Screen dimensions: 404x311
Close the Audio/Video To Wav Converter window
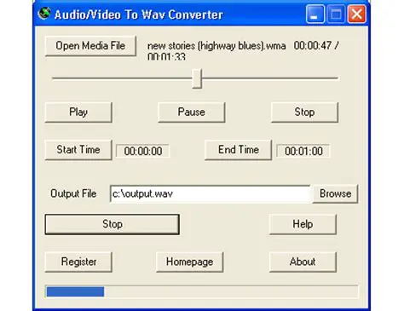pos(357,14)
